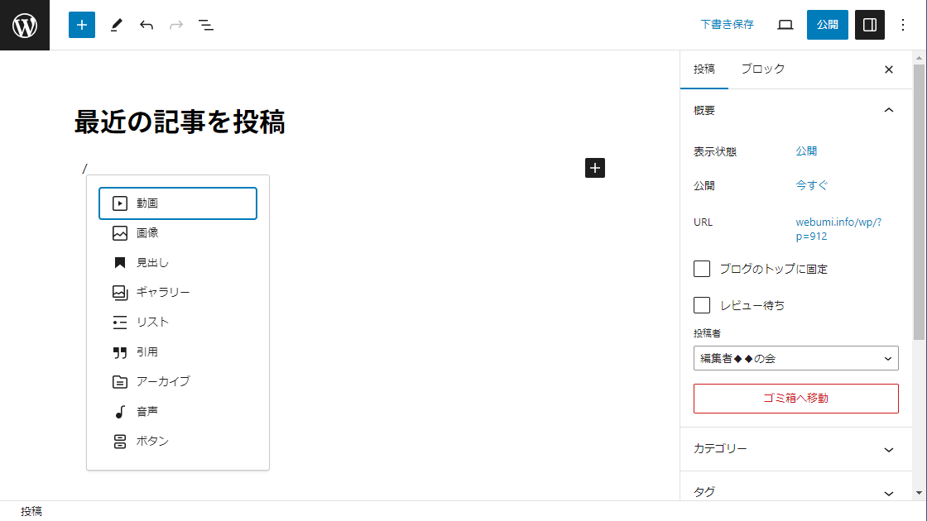The image size is (927, 521).
Task: Open the document overview list icon
Action: point(206,25)
